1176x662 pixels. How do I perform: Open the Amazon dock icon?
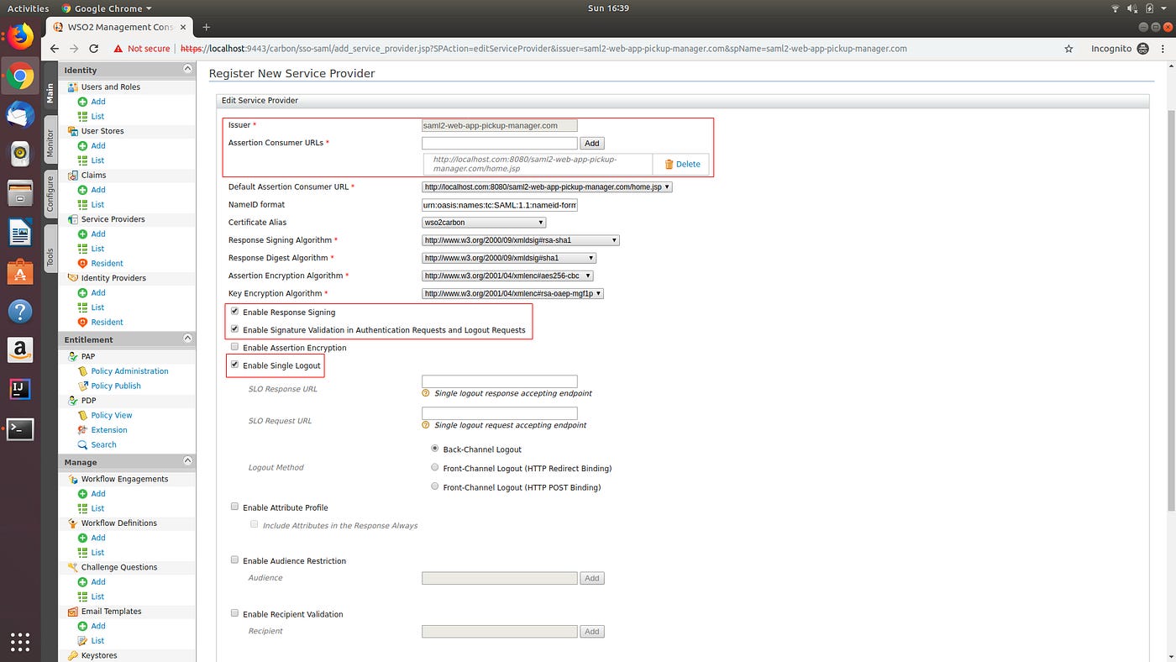point(20,349)
